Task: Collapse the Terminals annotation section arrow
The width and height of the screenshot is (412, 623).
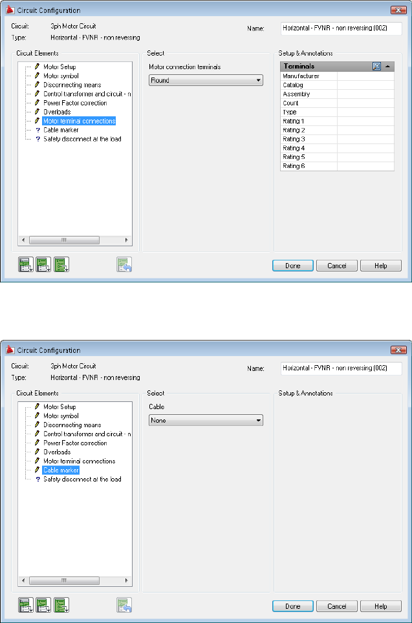Action: (x=387, y=67)
